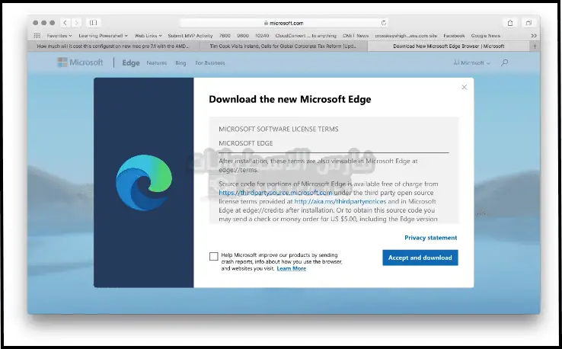Open the tab overview icon
Image resolution: width=562 pixels, height=349 pixels.
(x=528, y=23)
